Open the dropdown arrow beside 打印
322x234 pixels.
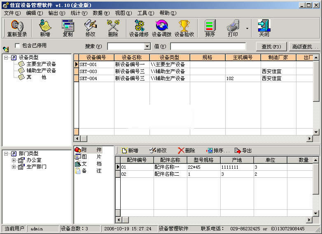tap(247, 28)
